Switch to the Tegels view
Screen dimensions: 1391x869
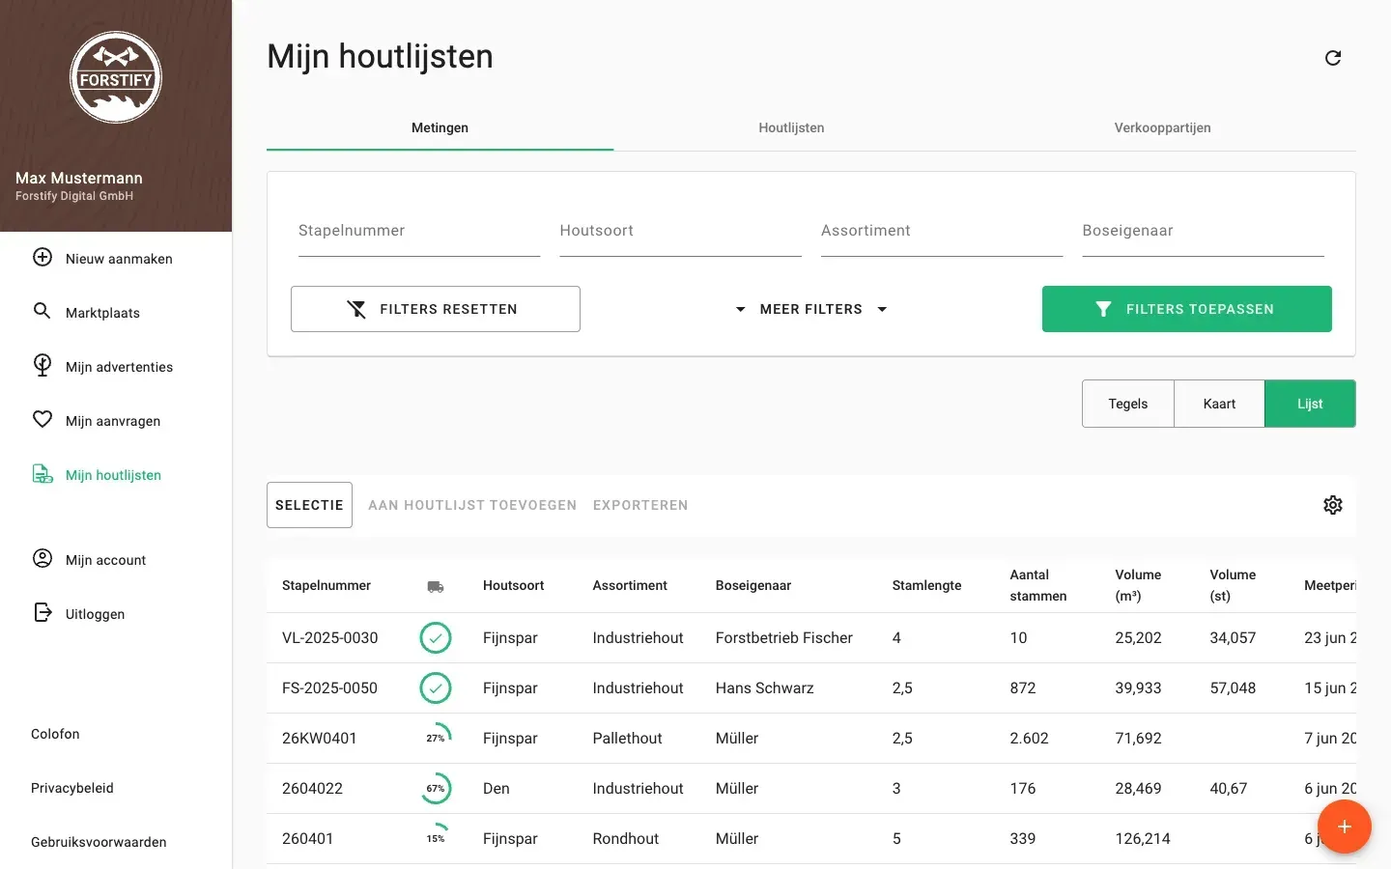(1128, 404)
